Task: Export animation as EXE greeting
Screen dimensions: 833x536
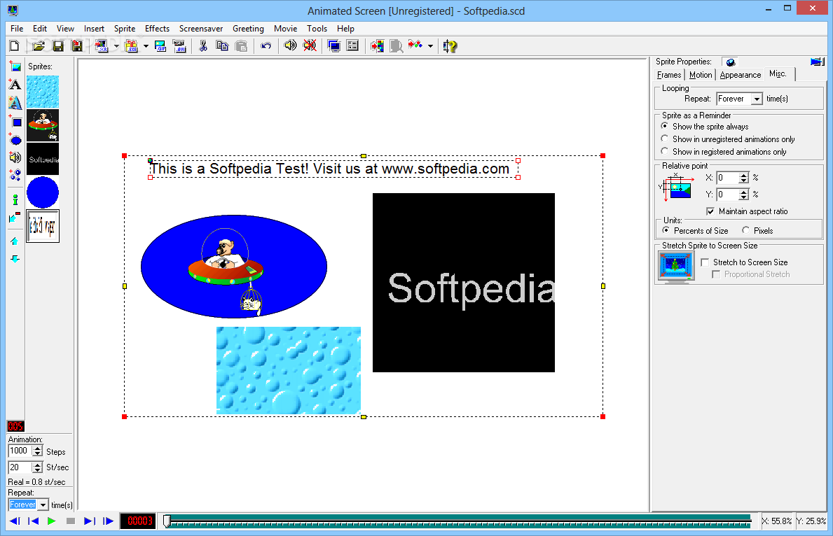Action: [131, 46]
